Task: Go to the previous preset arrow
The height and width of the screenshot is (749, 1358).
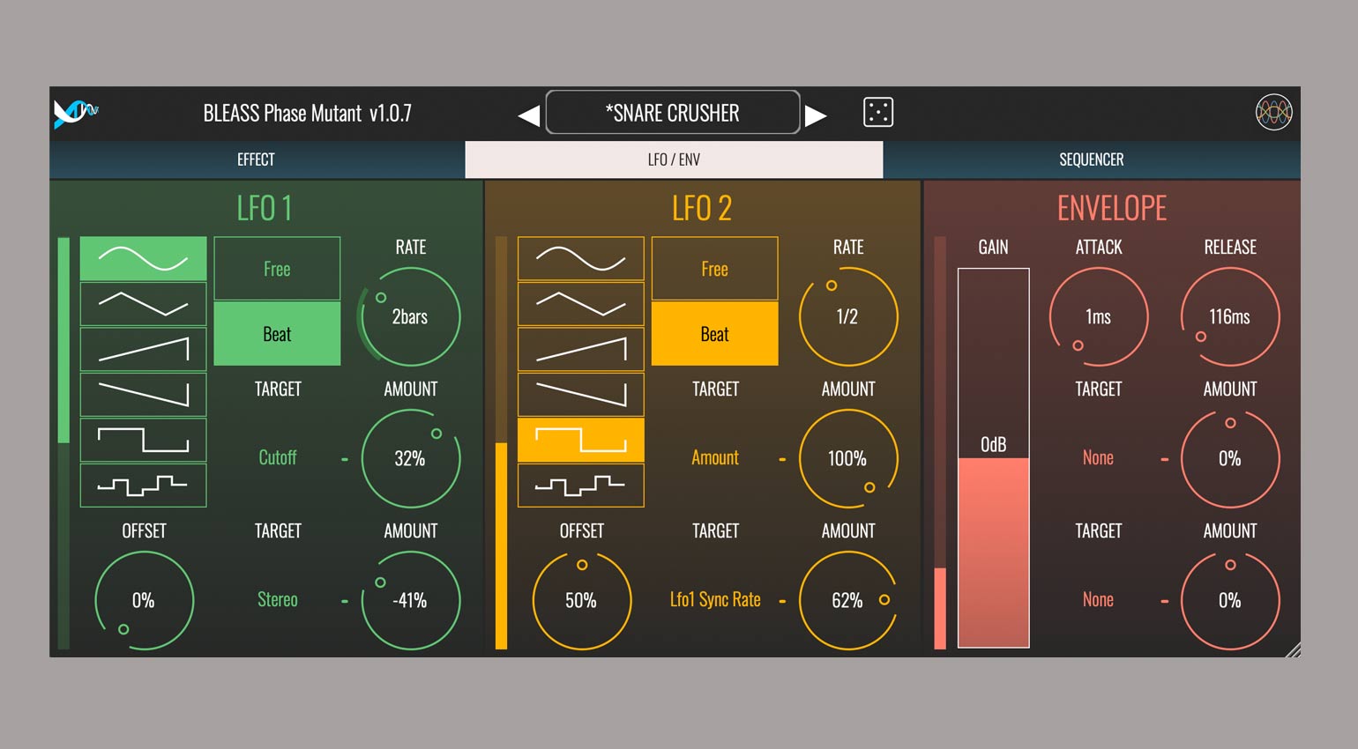Action: click(528, 115)
